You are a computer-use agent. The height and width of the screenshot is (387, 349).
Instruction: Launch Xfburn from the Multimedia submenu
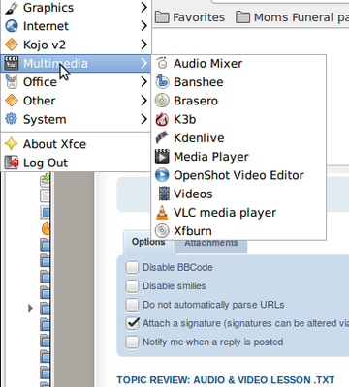(x=238, y=231)
